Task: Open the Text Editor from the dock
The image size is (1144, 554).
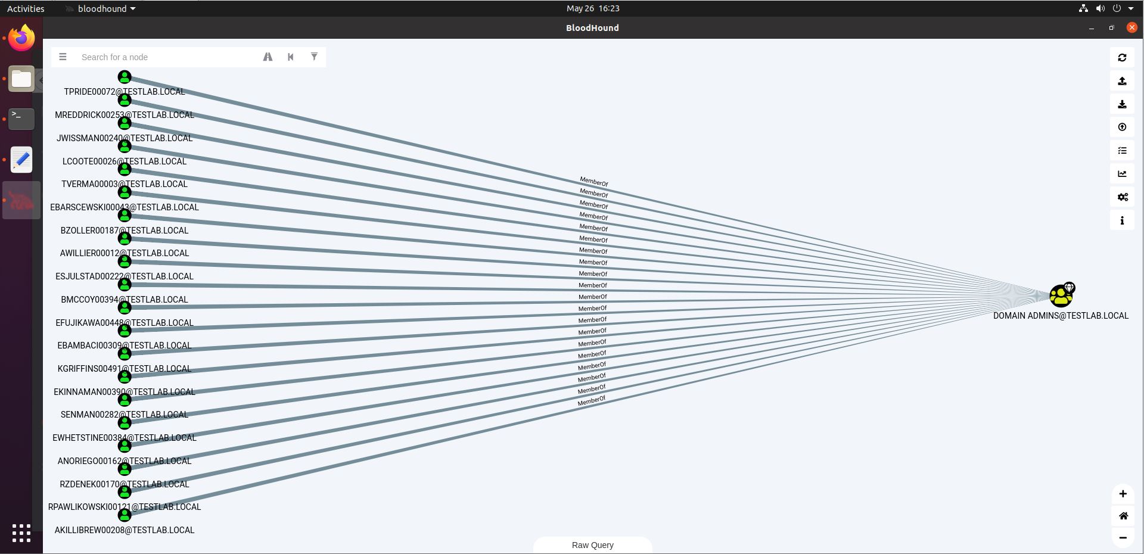Action: (x=21, y=160)
